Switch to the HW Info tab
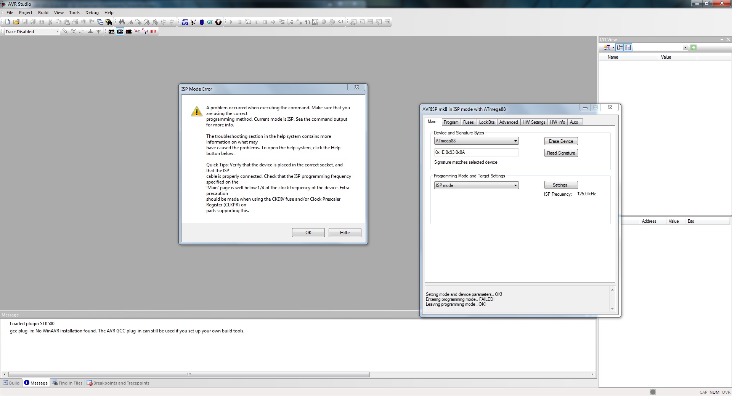This screenshot has width=732, height=396. point(557,122)
